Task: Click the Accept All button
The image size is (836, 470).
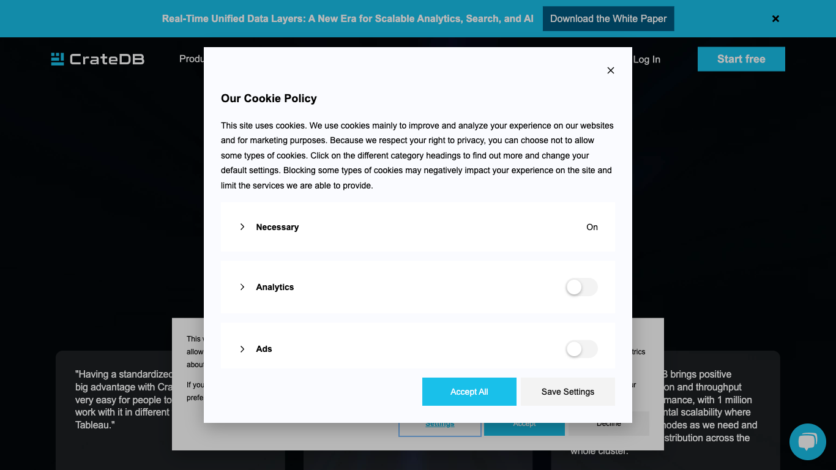Action: pos(469,392)
